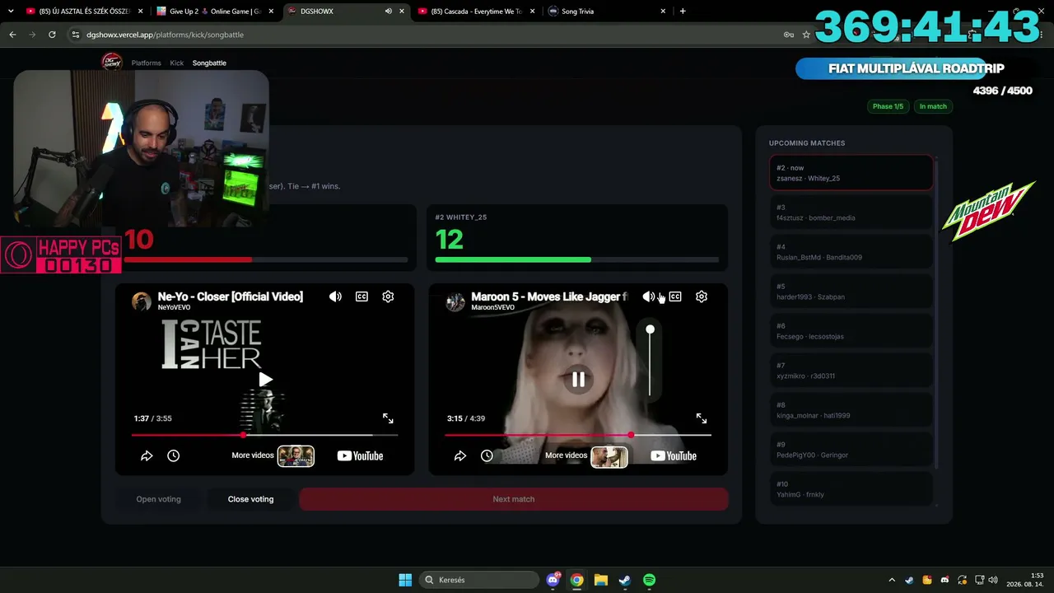Viewport: 1054px width, 593px height.
Task: Select upcoming match #9 PedePigY00 vs Geringor
Action: [851, 450]
